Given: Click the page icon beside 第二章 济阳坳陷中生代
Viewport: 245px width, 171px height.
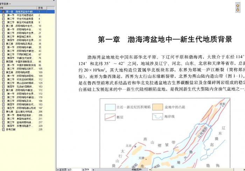Looking at the screenshot, I should pos(3,26).
